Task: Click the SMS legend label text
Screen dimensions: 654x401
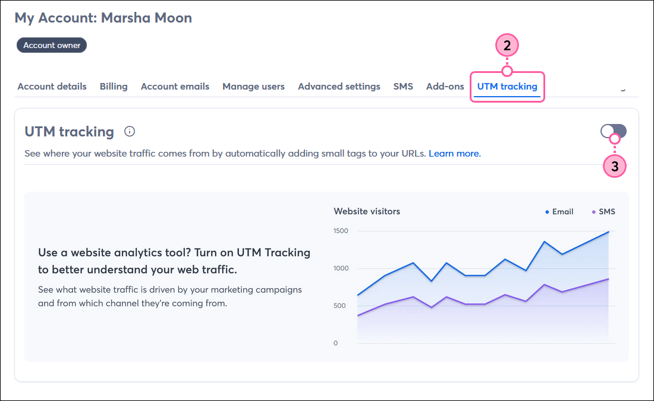Action: [x=608, y=211]
